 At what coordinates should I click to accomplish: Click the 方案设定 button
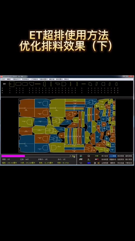click(x=129, y=163)
